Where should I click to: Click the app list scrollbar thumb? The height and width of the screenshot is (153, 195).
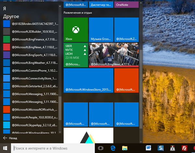coord(60,108)
